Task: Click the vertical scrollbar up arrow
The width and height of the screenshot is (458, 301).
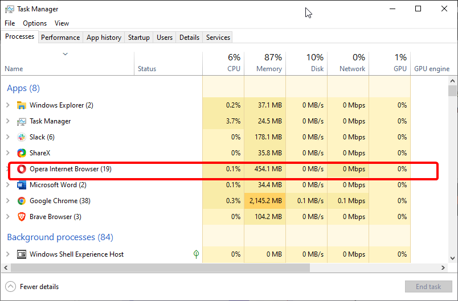Action: pos(453,81)
